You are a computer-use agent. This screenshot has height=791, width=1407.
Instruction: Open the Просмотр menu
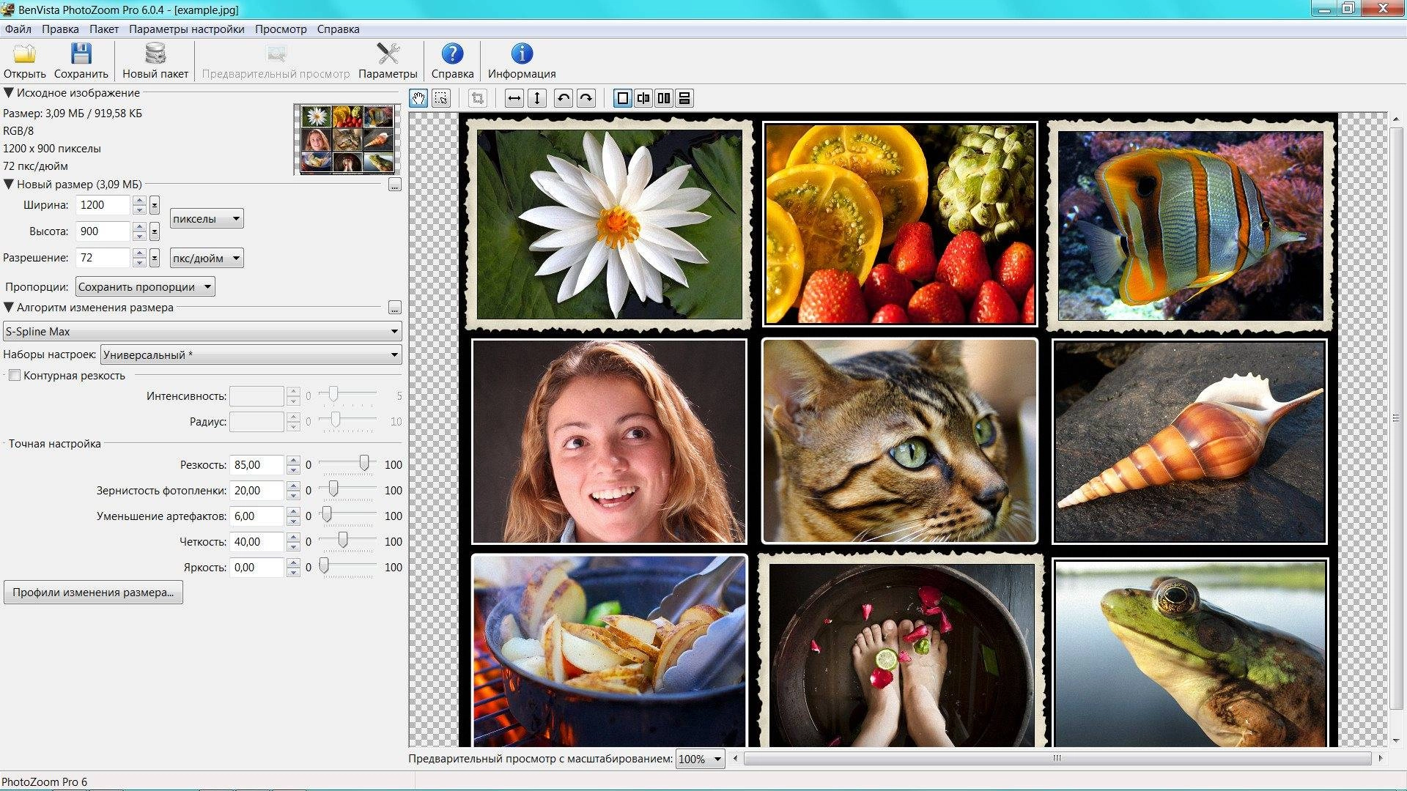[281, 29]
